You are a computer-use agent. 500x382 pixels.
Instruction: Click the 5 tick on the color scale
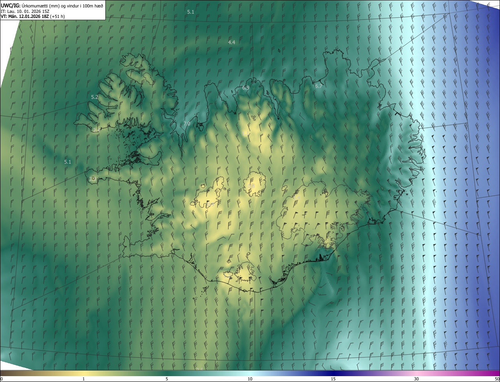click(x=167, y=379)
